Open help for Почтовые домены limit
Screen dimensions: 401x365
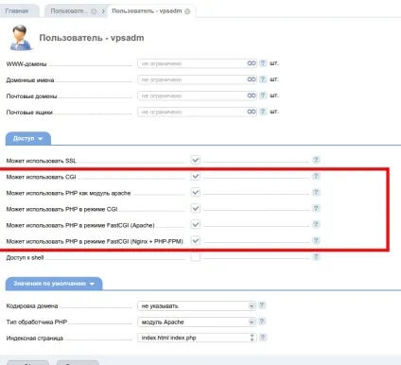pyautogui.click(x=263, y=96)
